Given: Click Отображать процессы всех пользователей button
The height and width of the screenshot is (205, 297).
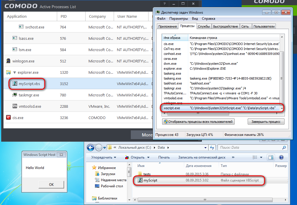Looking at the screenshot, I should point(198,122).
